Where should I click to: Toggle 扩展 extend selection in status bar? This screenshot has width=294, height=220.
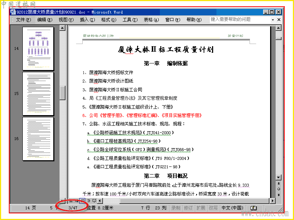point(201,208)
